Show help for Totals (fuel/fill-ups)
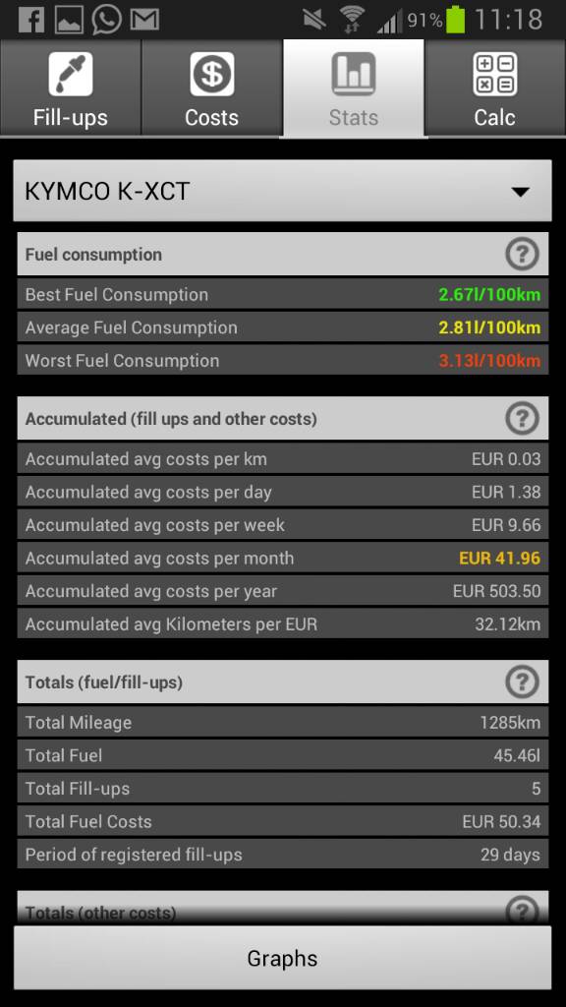566x1007 pixels. 522,682
